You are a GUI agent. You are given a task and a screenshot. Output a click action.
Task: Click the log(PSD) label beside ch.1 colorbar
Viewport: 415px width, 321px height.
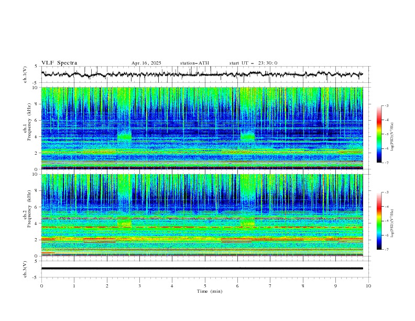[x=392, y=137]
